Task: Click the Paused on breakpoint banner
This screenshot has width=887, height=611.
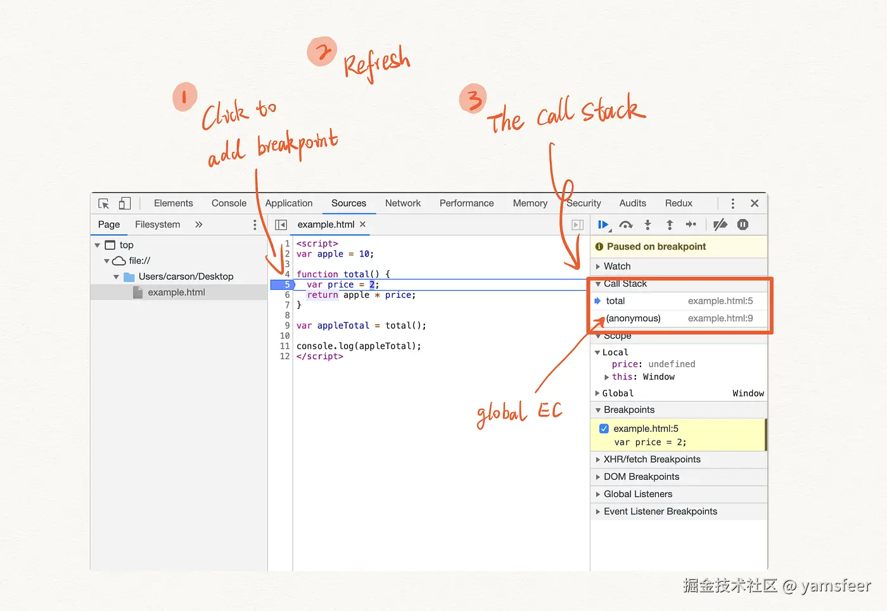Action: (x=679, y=247)
